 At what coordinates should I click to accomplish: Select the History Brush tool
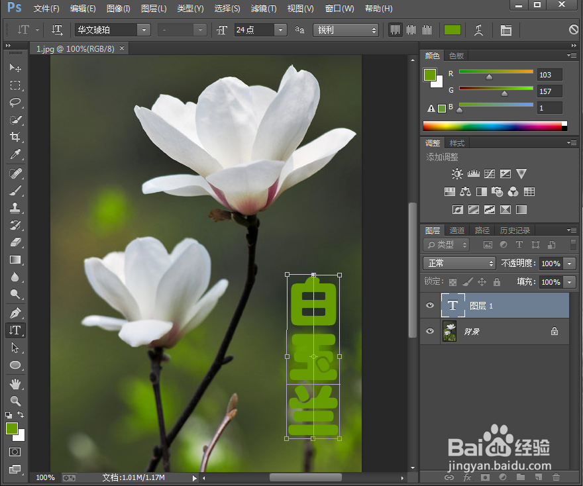15,225
